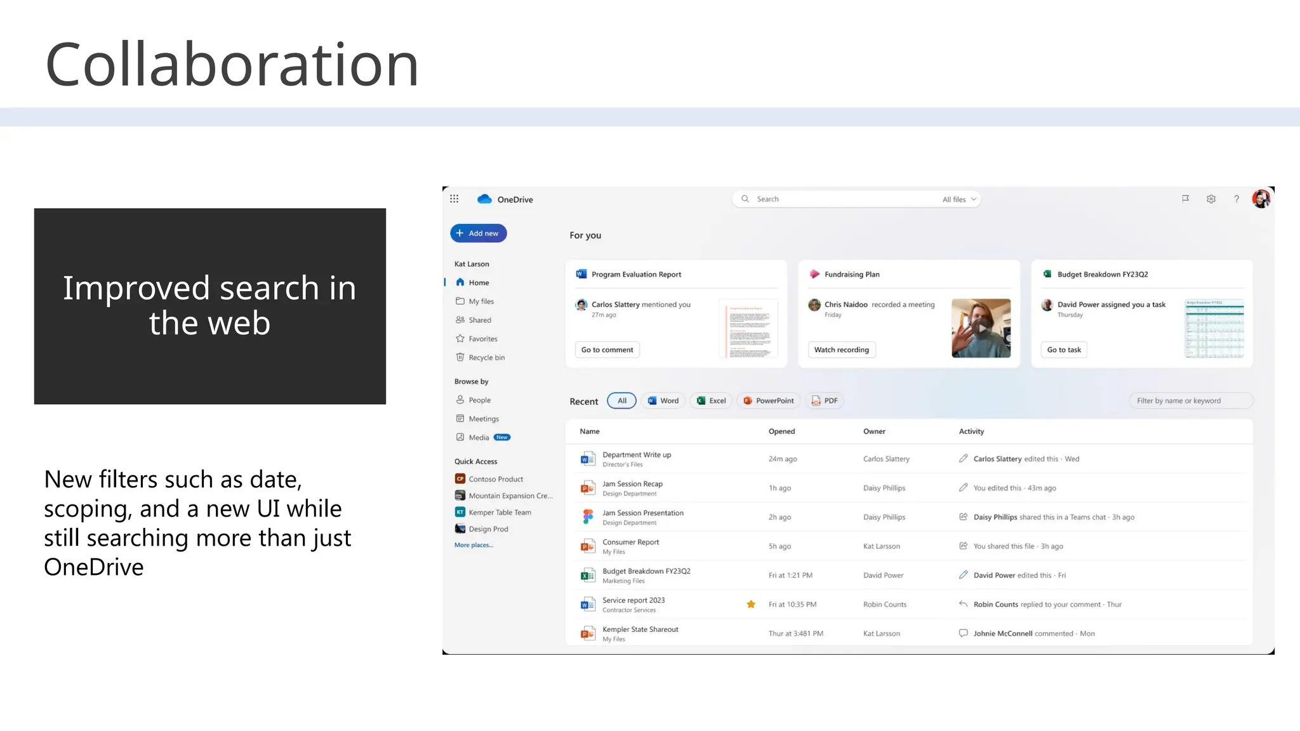The image size is (1300, 731).
Task: Sort by Owner column header
Action: [x=874, y=431]
